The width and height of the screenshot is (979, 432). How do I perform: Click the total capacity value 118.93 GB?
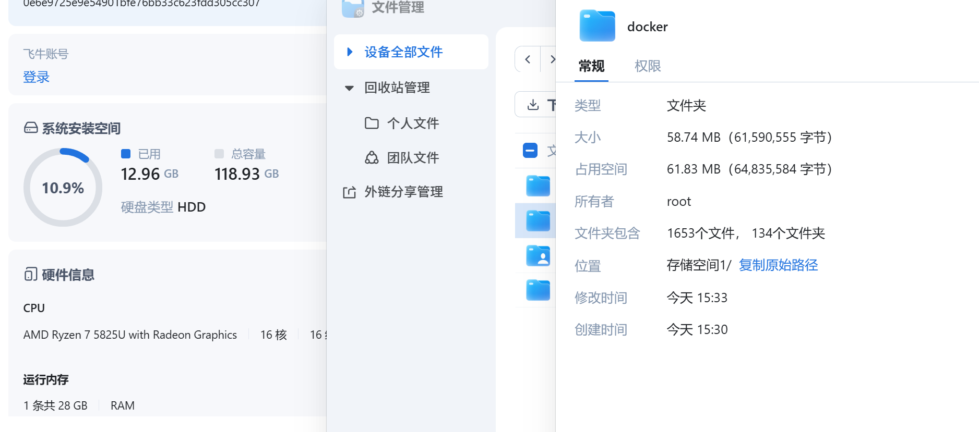(x=247, y=174)
